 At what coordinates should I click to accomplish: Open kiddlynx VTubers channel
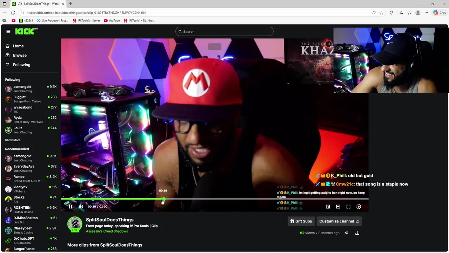(x=31, y=189)
